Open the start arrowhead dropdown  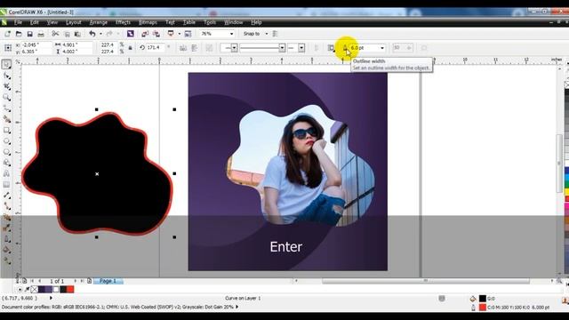(x=234, y=48)
